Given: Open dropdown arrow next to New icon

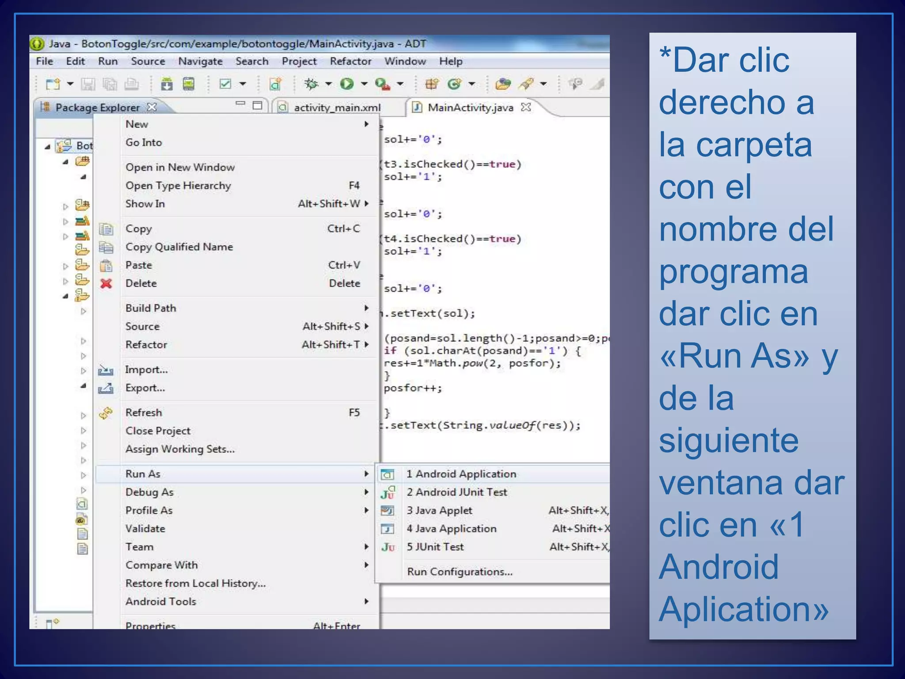Looking at the screenshot, I should (70, 84).
